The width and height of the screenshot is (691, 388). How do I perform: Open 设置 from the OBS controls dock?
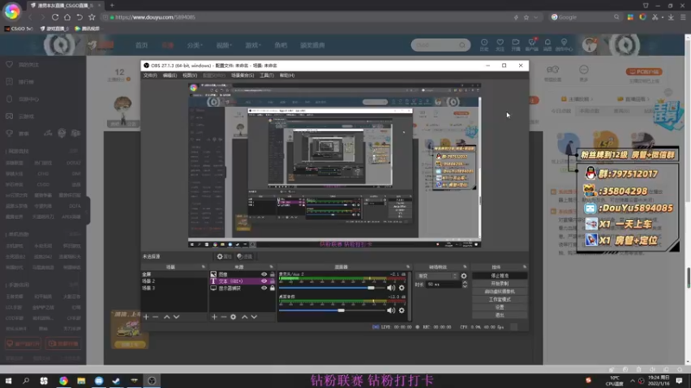[x=499, y=307]
